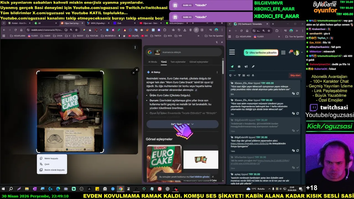Mute alert sounds with speaker icon
354x199 pixels.
(248, 75)
